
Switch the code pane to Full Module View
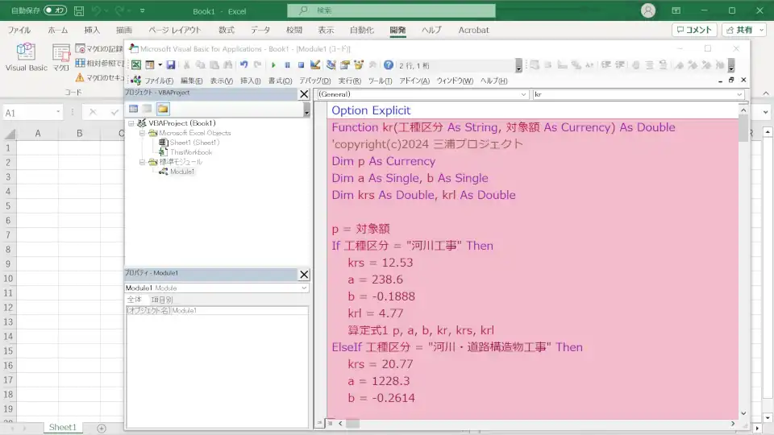point(330,423)
